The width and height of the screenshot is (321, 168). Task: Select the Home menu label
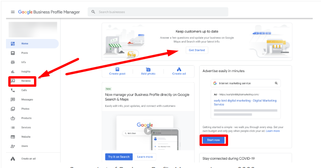(x=25, y=44)
